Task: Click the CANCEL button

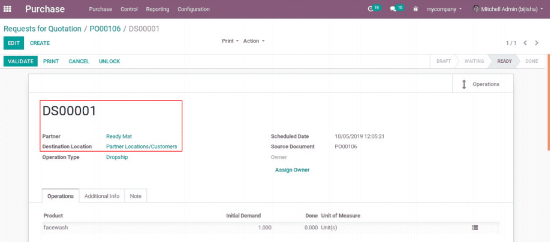Action: pyautogui.click(x=79, y=62)
